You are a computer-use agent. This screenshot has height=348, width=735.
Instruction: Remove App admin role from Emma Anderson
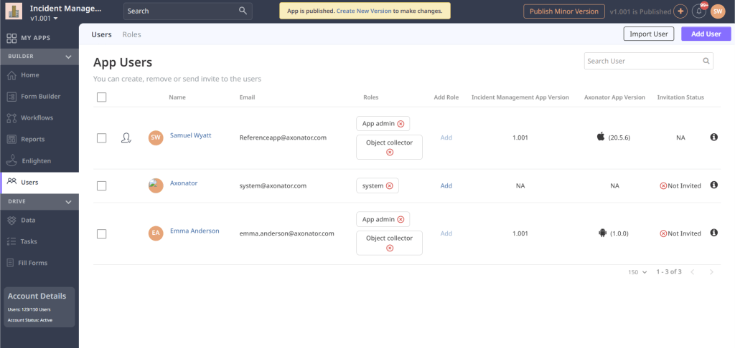pos(401,220)
